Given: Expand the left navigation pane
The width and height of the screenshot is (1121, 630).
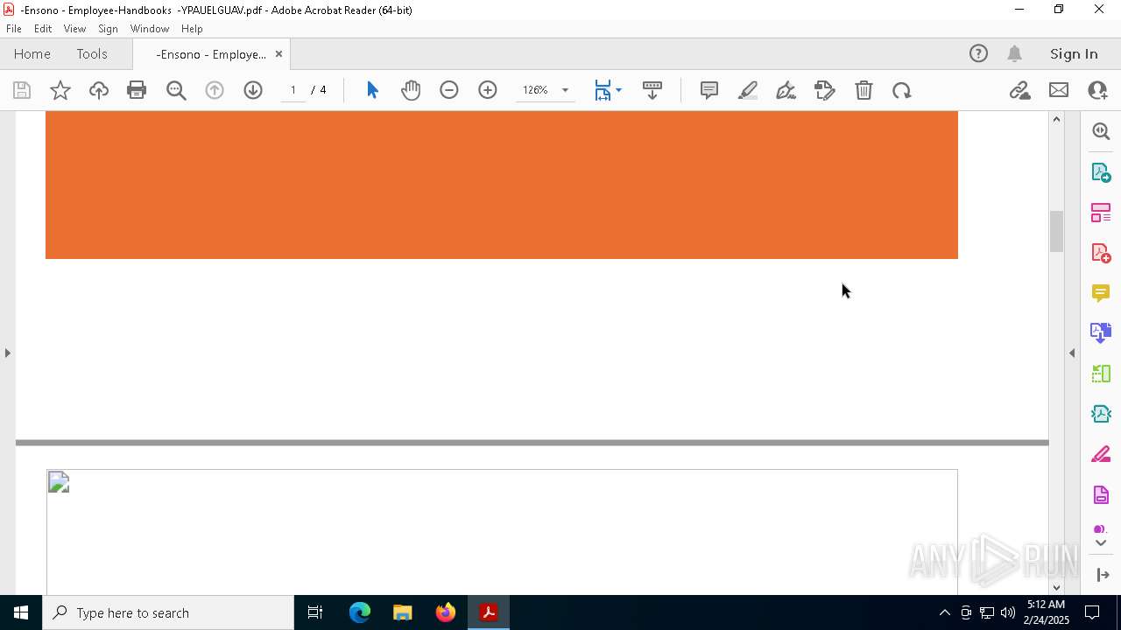Looking at the screenshot, I should click(x=7, y=353).
